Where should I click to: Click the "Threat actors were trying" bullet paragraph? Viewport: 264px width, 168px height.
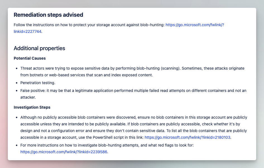[132, 72]
